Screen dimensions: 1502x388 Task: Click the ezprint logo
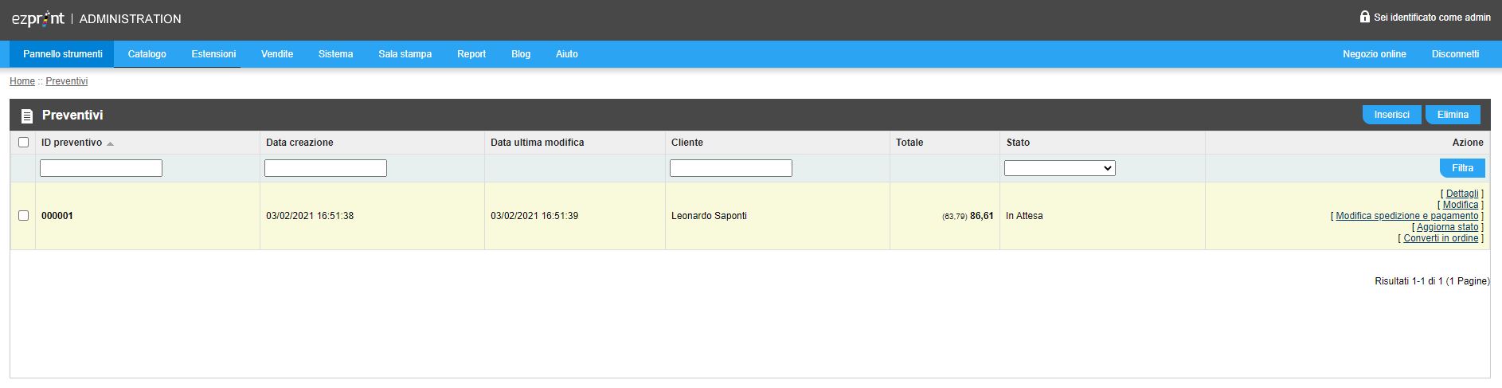click(x=37, y=18)
